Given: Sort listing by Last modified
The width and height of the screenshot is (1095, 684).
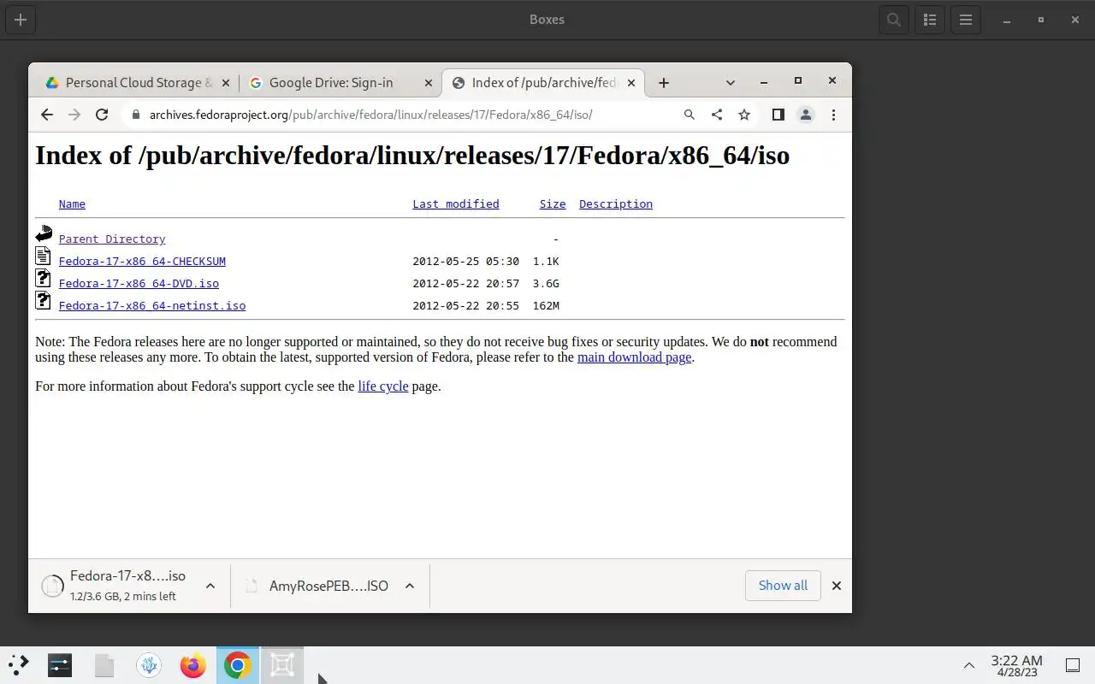Looking at the screenshot, I should coord(456,203).
